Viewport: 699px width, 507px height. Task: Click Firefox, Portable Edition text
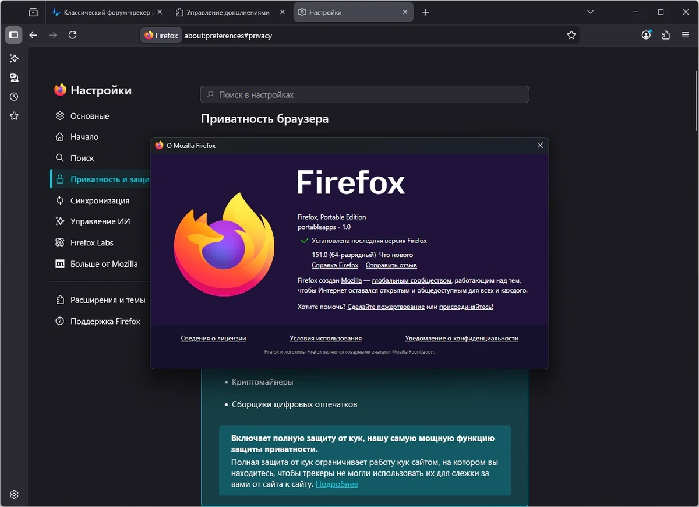[x=331, y=217]
